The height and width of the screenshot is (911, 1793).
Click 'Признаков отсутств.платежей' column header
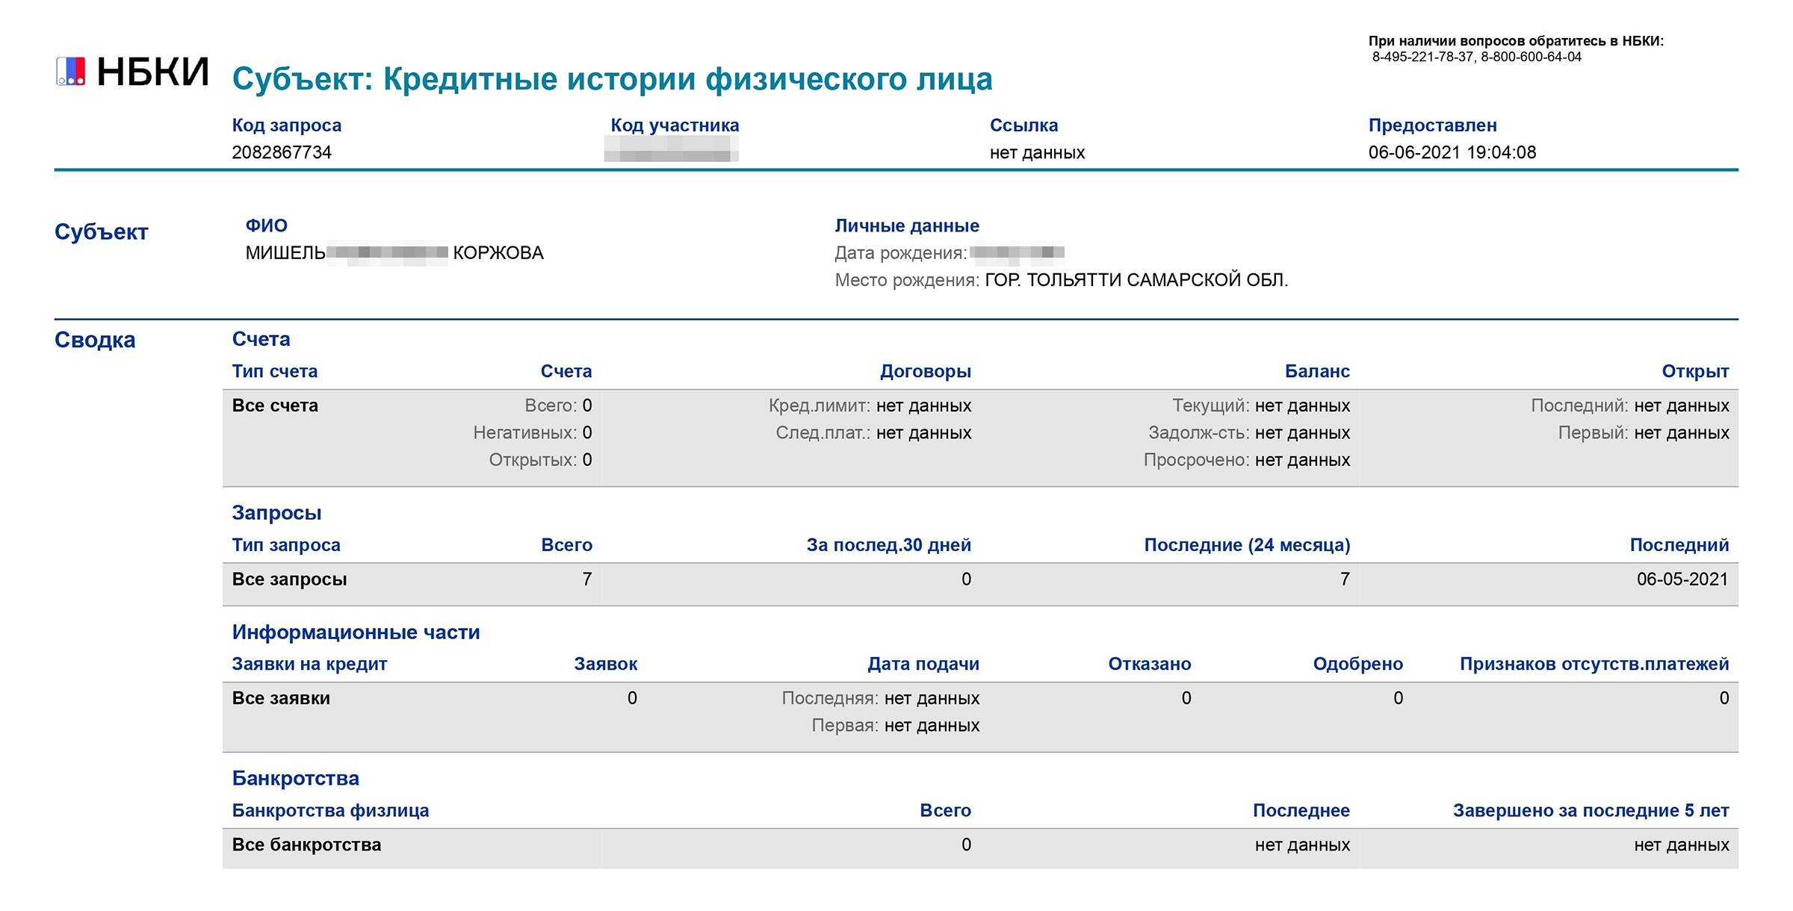pyautogui.click(x=1594, y=664)
